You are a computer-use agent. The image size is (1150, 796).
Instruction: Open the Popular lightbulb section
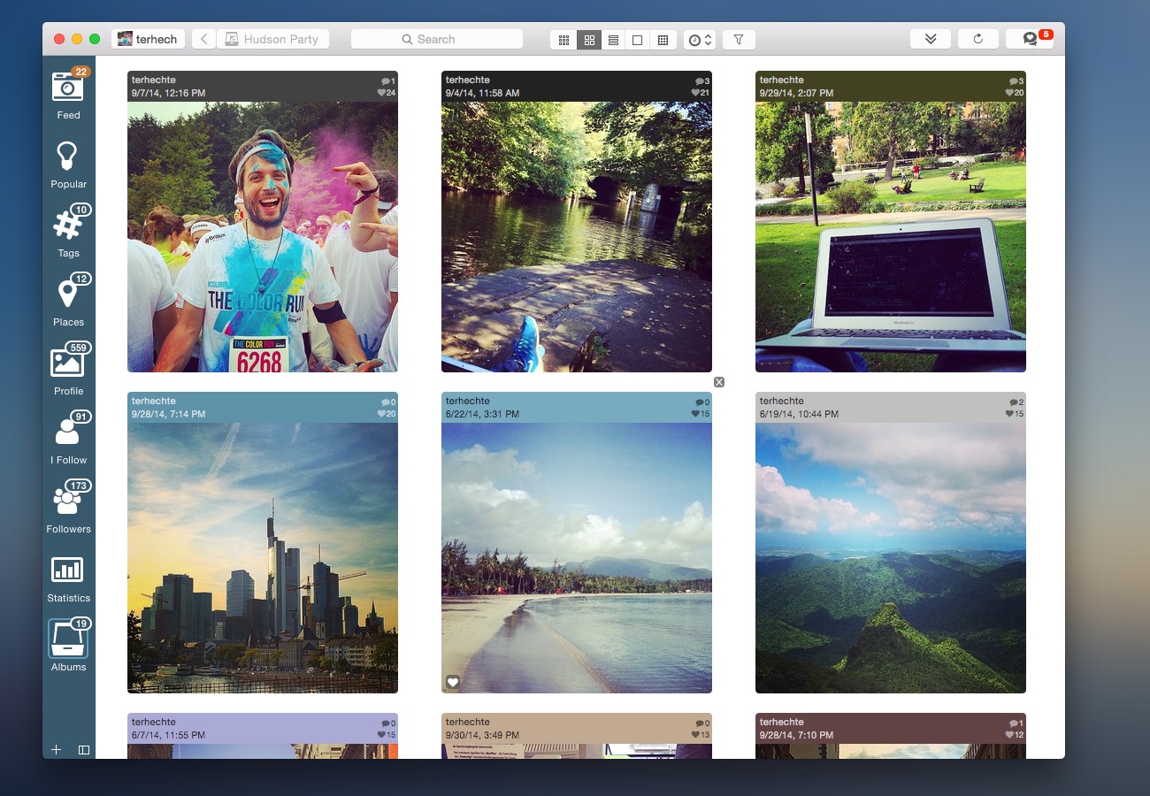tap(68, 165)
